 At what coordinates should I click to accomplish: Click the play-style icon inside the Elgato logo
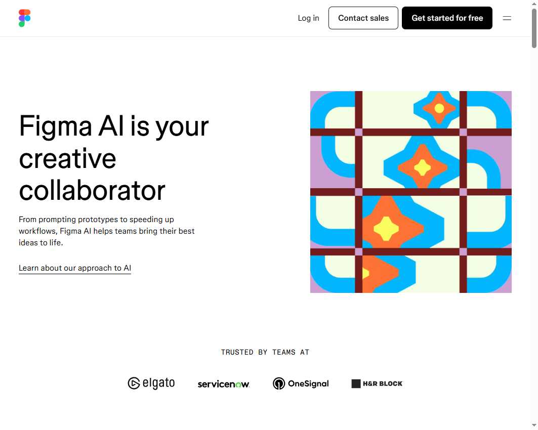[133, 383]
